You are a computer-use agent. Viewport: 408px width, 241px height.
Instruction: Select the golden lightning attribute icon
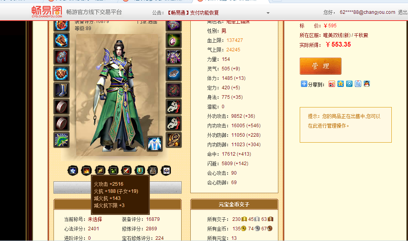point(100,171)
